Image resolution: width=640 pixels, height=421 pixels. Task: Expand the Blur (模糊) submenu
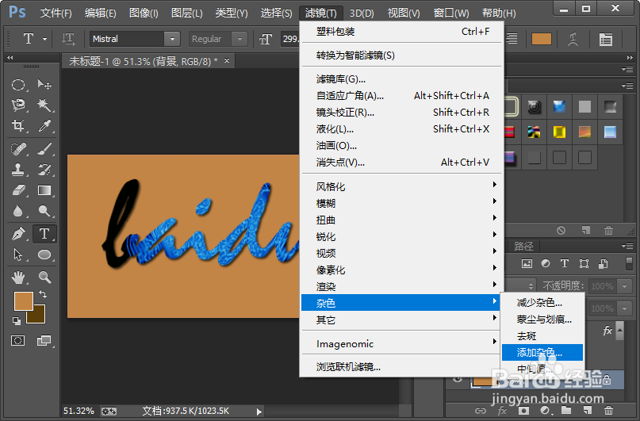click(402, 203)
